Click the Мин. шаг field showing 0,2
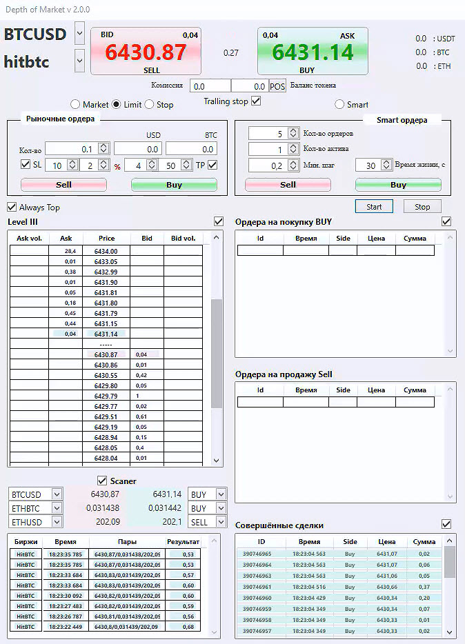The width and height of the screenshot is (465, 644). pos(268,165)
